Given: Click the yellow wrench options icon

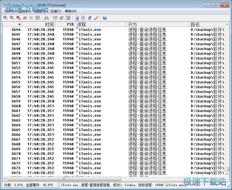Looking at the screenshot, I should point(96,18).
